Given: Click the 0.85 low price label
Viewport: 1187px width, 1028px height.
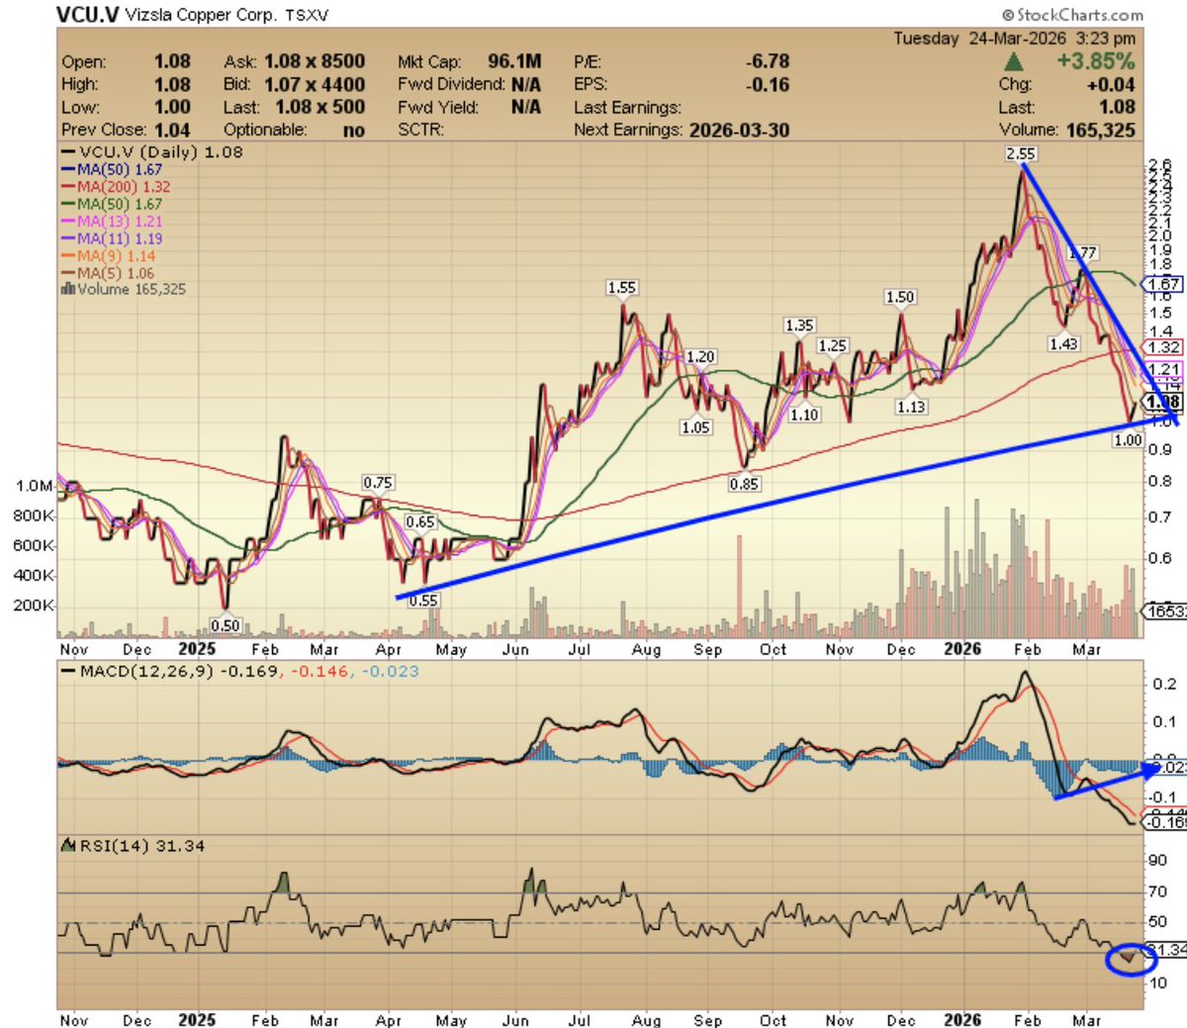Looking at the screenshot, I should click(744, 484).
